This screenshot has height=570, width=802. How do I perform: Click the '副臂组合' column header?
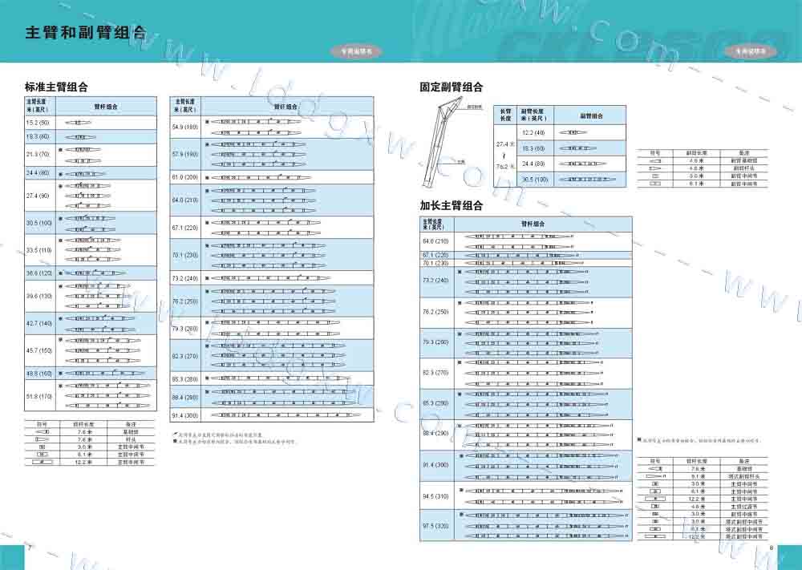591,116
